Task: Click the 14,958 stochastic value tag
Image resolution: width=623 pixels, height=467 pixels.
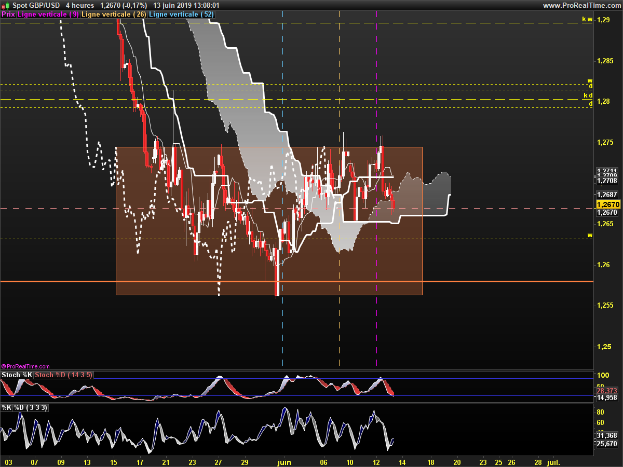Action: click(607, 397)
